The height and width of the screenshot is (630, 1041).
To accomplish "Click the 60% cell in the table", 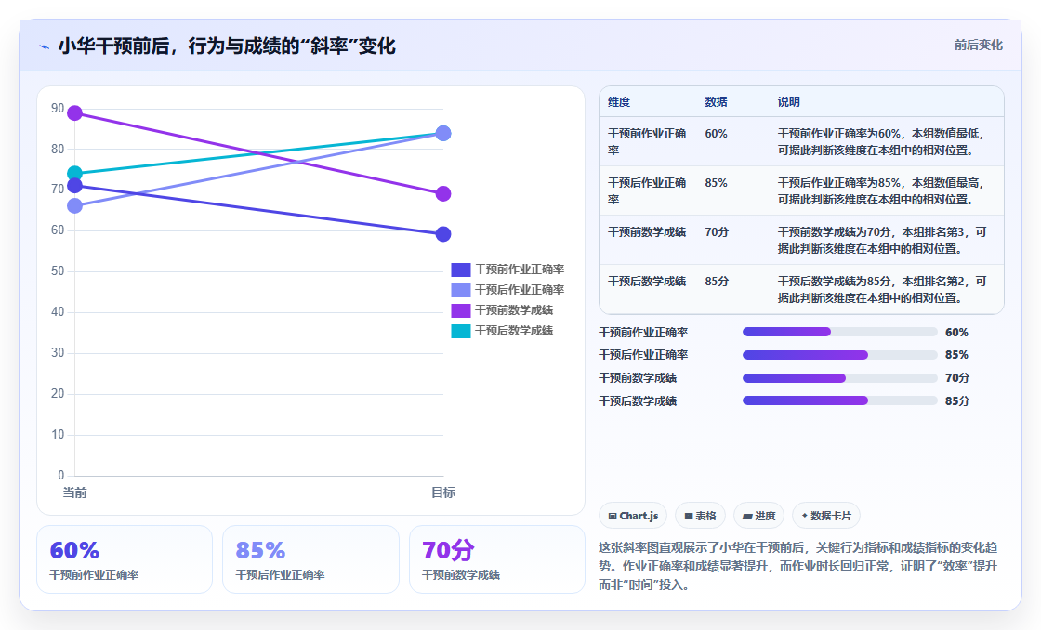I will 716,134.
